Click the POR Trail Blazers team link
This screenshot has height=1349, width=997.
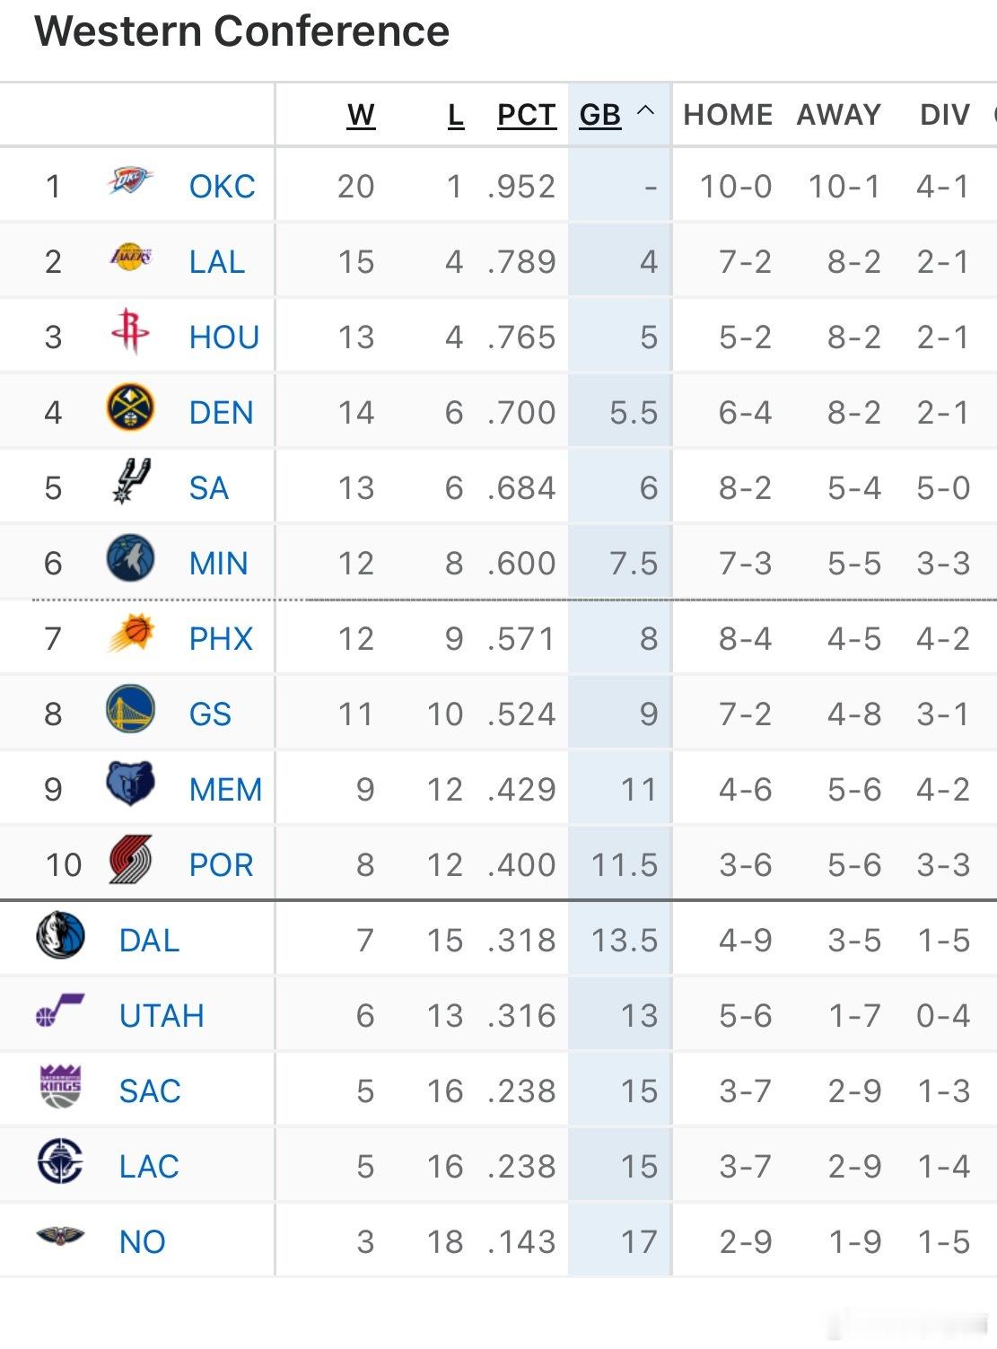tap(220, 864)
